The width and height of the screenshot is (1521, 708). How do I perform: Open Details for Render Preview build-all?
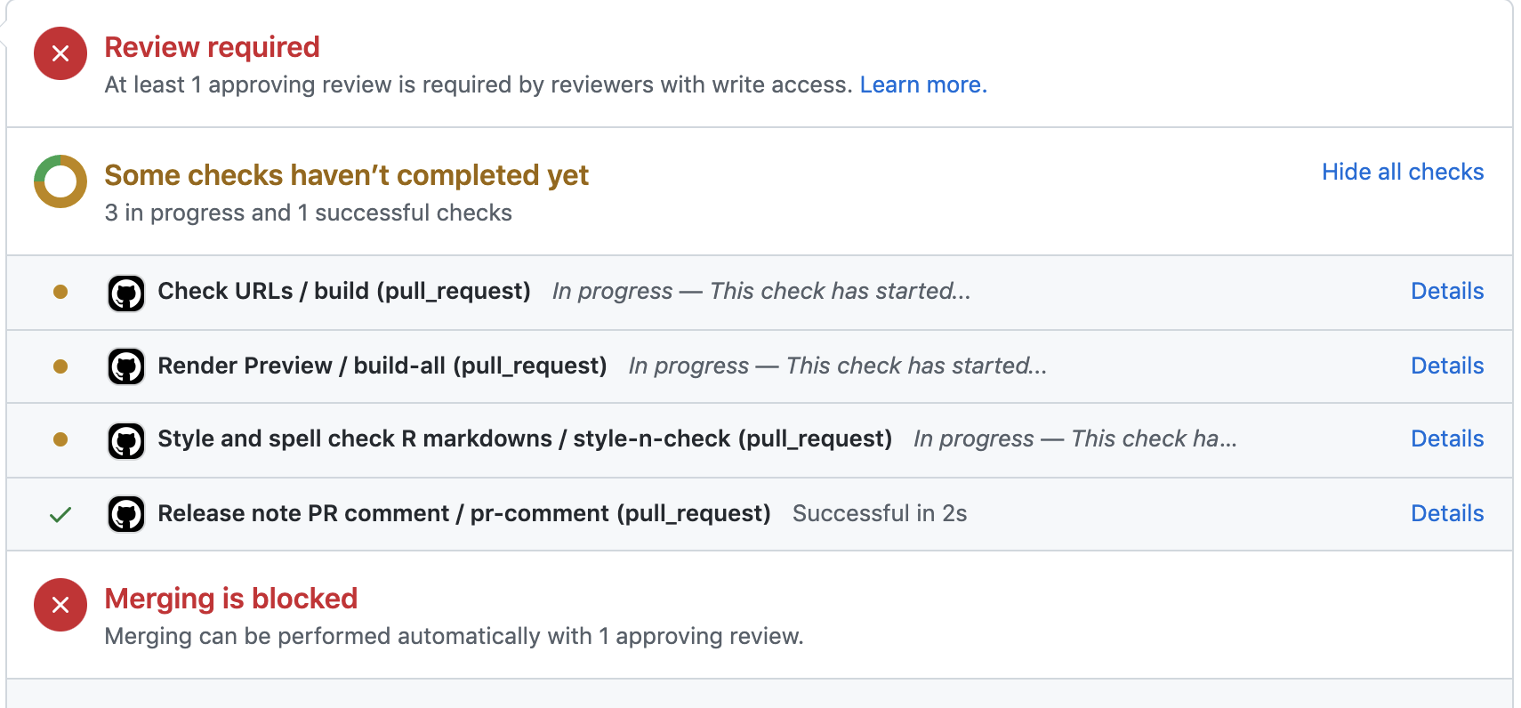[x=1447, y=366]
